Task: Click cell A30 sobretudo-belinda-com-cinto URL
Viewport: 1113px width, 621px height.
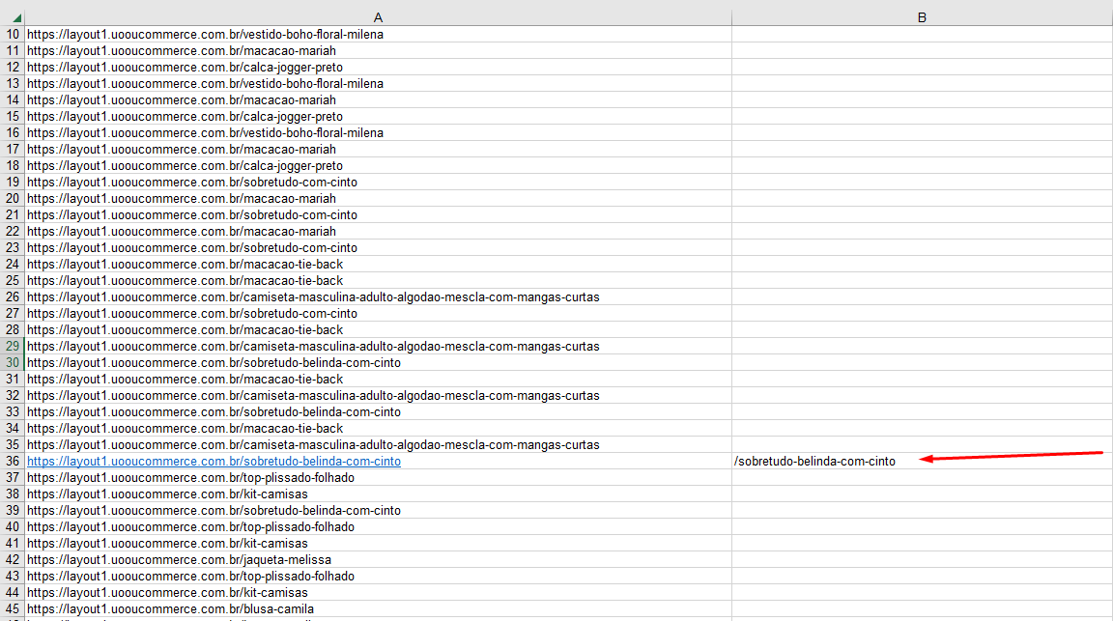Action: pyautogui.click(x=378, y=363)
